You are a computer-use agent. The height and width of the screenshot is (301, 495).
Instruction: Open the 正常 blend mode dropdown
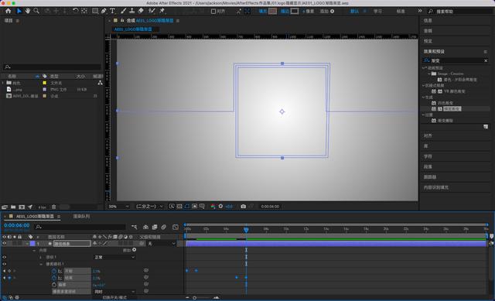(114, 257)
